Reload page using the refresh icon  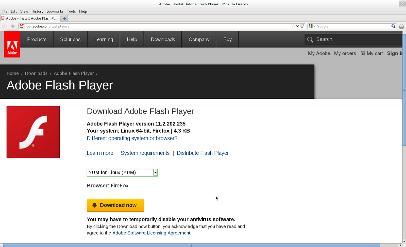302,26
